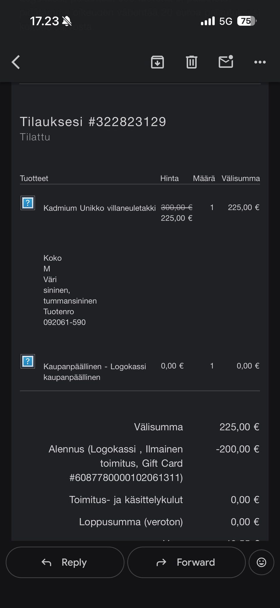Open the Logokassi gift image placeholder
Screen dimensions: 280x608
pyautogui.click(x=28, y=361)
